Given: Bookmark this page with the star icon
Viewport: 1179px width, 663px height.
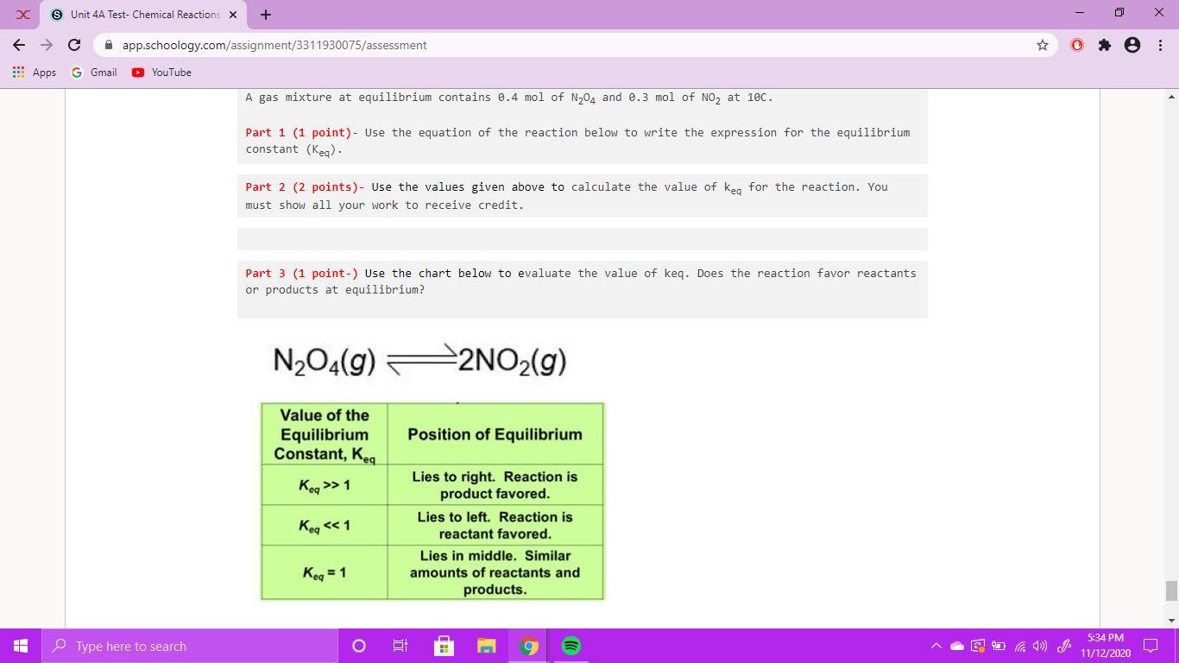Looking at the screenshot, I should point(1043,45).
